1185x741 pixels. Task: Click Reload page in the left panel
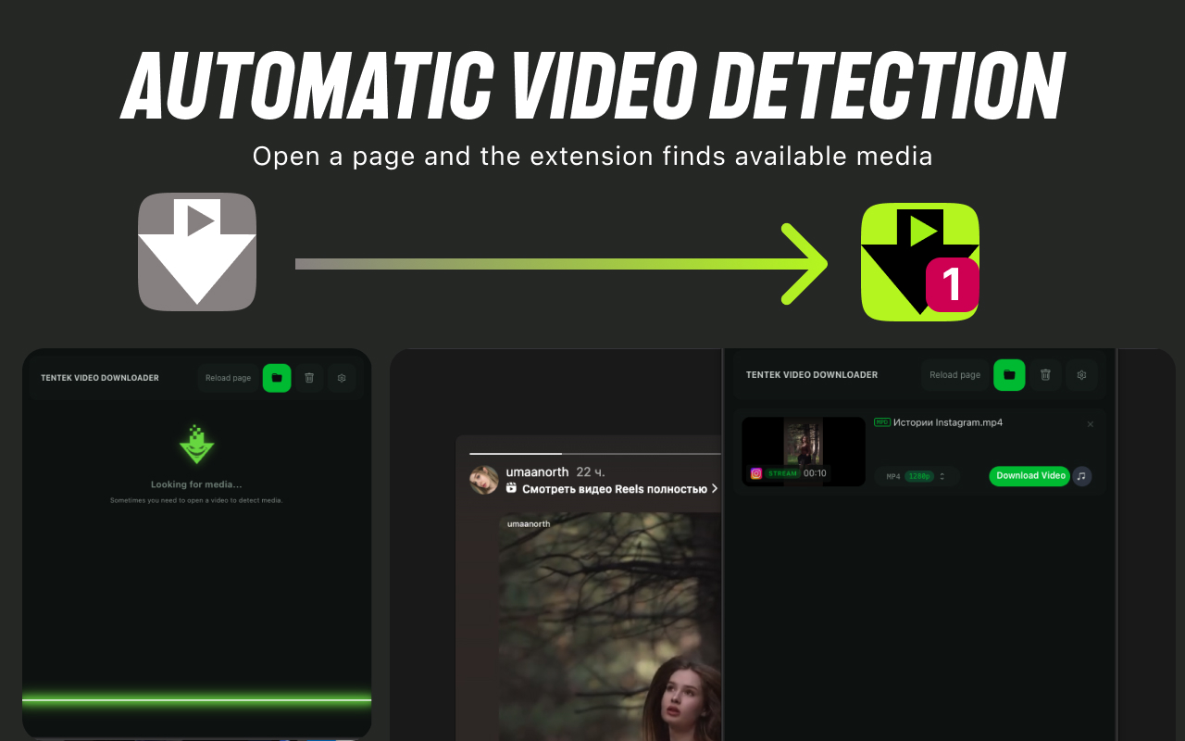pos(228,378)
